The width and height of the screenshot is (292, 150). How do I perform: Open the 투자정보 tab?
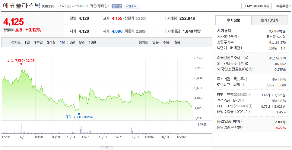click(233, 20)
